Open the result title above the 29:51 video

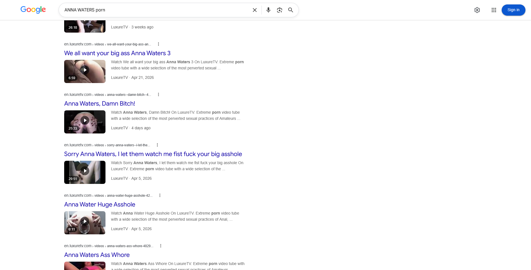(x=153, y=154)
